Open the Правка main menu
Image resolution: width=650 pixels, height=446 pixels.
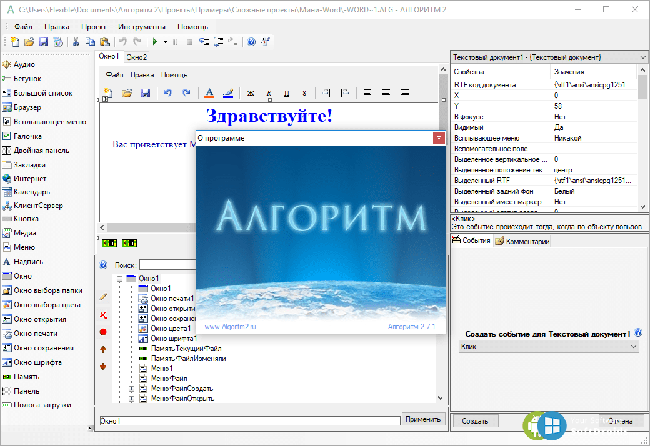coord(57,26)
